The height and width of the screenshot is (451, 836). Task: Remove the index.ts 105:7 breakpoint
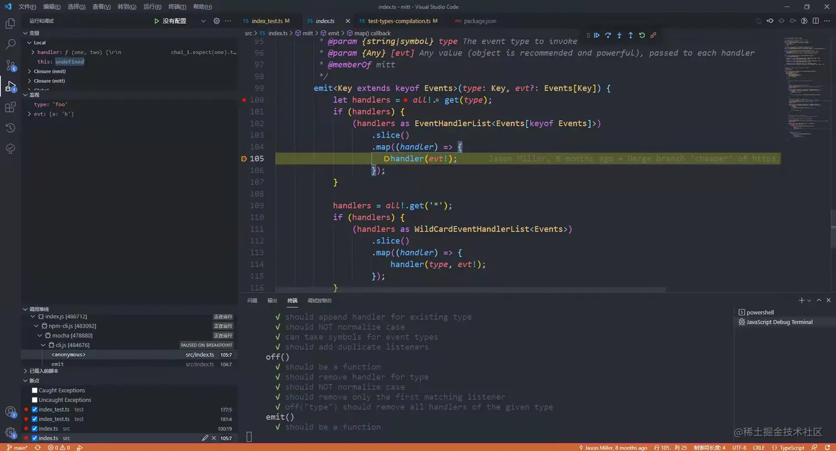[x=214, y=438]
